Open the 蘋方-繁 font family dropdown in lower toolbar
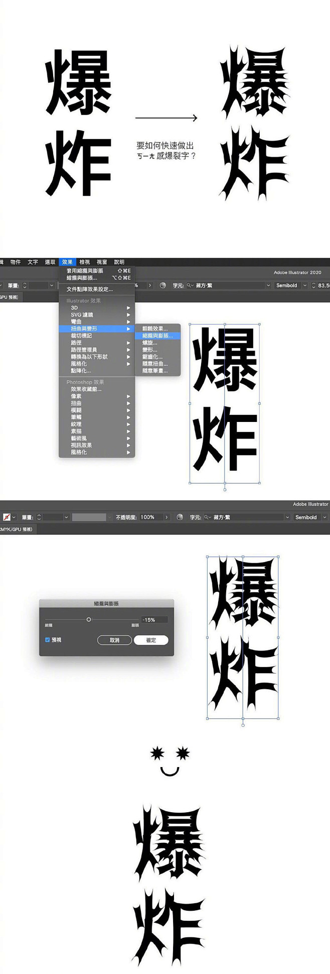 tap(287, 517)
